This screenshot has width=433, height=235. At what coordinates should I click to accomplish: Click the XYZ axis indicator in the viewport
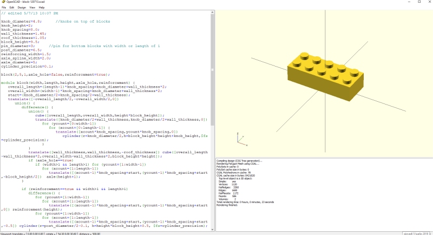click(x=241, y=139)
